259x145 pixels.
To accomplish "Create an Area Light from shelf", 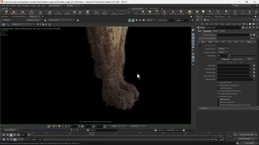I will (x=156, y=12).
